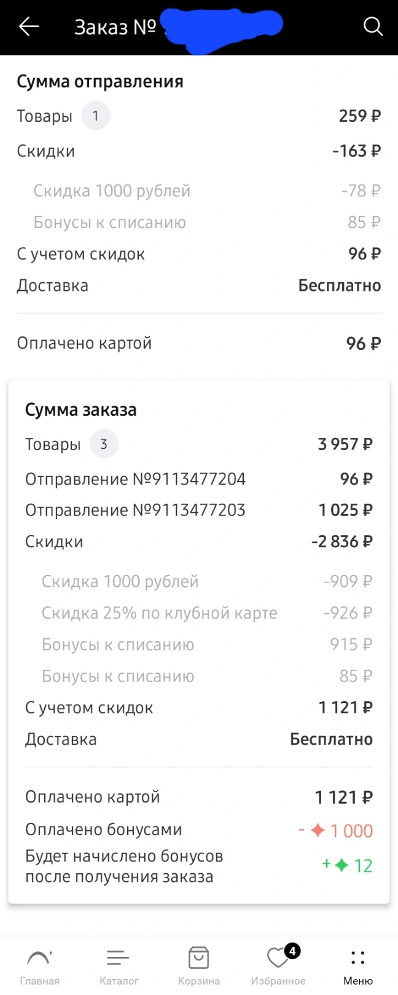Tap order item count badge 3
Screen dimensions: 398x995
[x=104, y=444]
